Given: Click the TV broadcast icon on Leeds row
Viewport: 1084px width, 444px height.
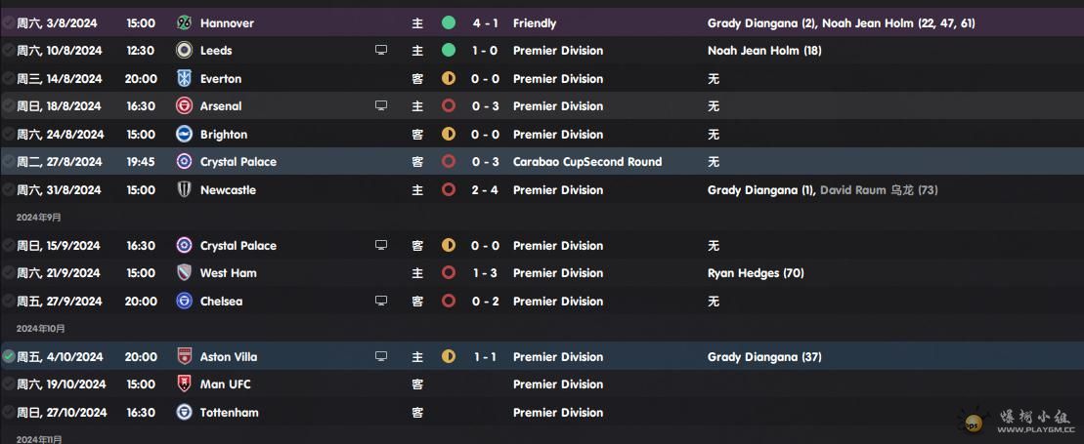Looking at the screenshot, I should click(x=381, y=50).
